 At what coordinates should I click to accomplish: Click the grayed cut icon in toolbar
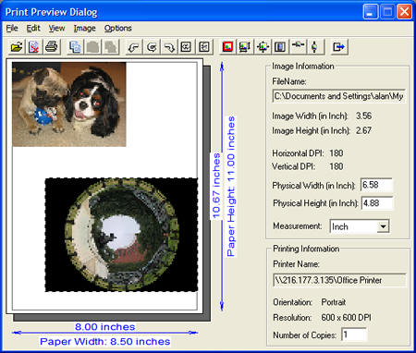click(x=92, y=47)
